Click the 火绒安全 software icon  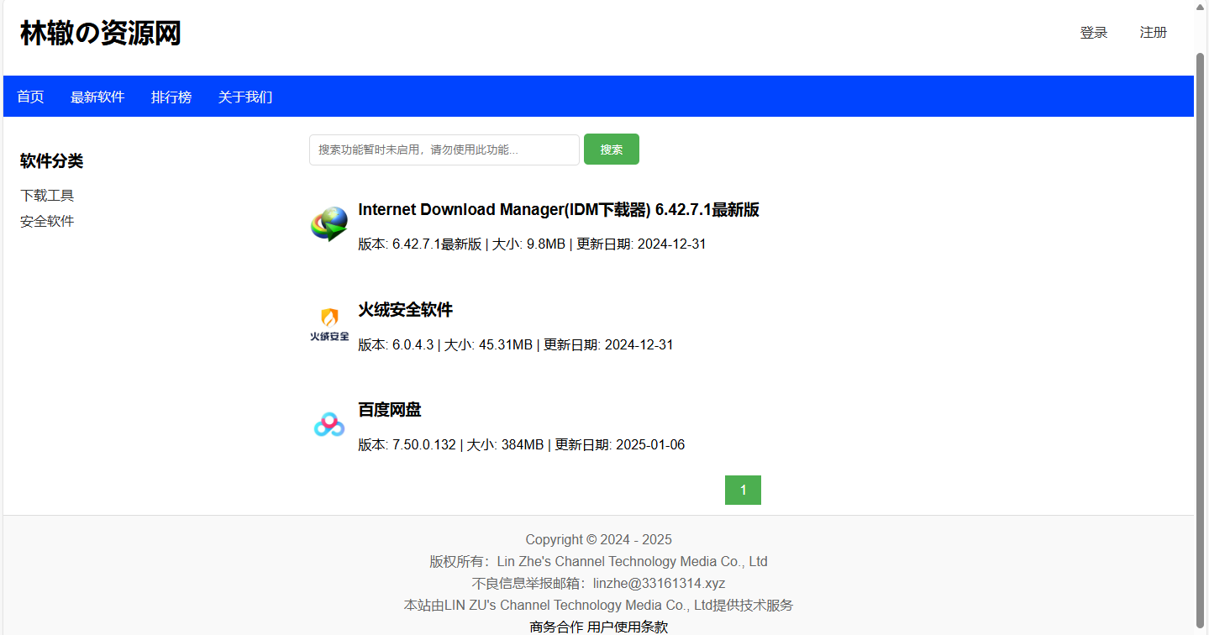[x=329, y=324]
